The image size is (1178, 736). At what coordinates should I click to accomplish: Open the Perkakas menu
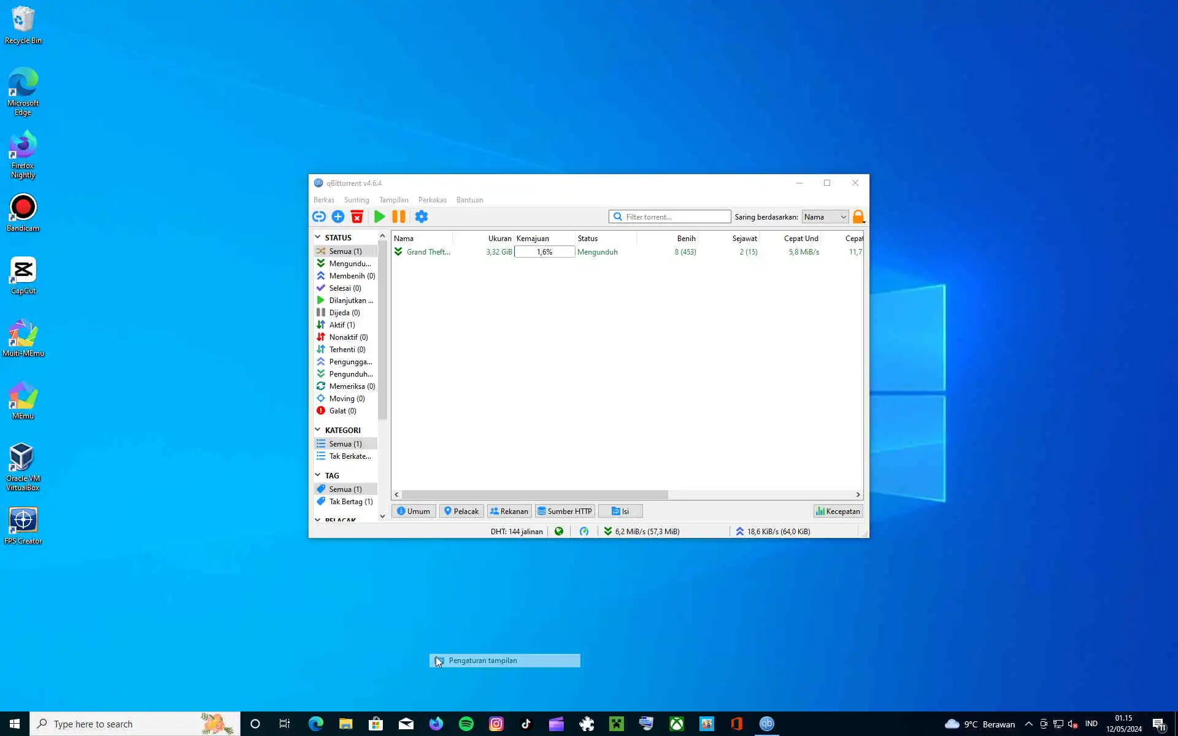point(432,200)
